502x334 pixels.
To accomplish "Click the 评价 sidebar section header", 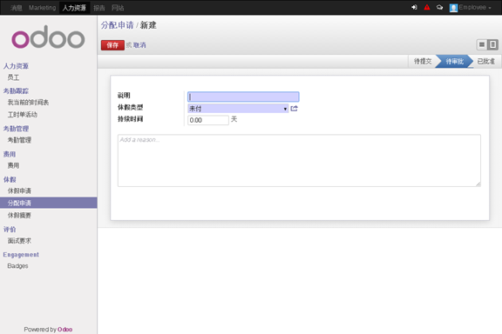I will coord(10,230).
